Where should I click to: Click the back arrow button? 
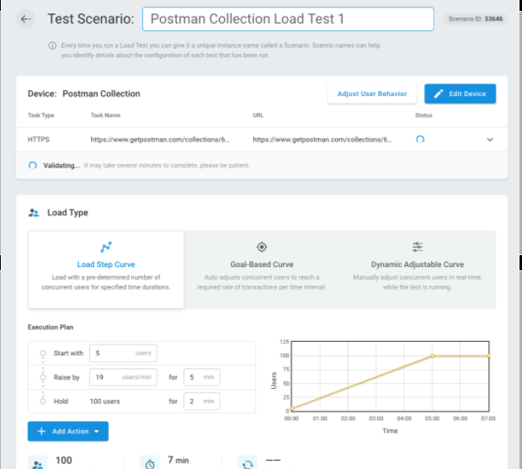click(25, 19)
